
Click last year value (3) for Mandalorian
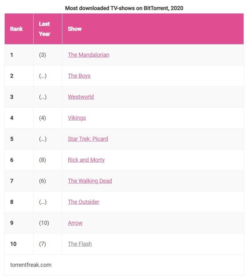[42, 55]
